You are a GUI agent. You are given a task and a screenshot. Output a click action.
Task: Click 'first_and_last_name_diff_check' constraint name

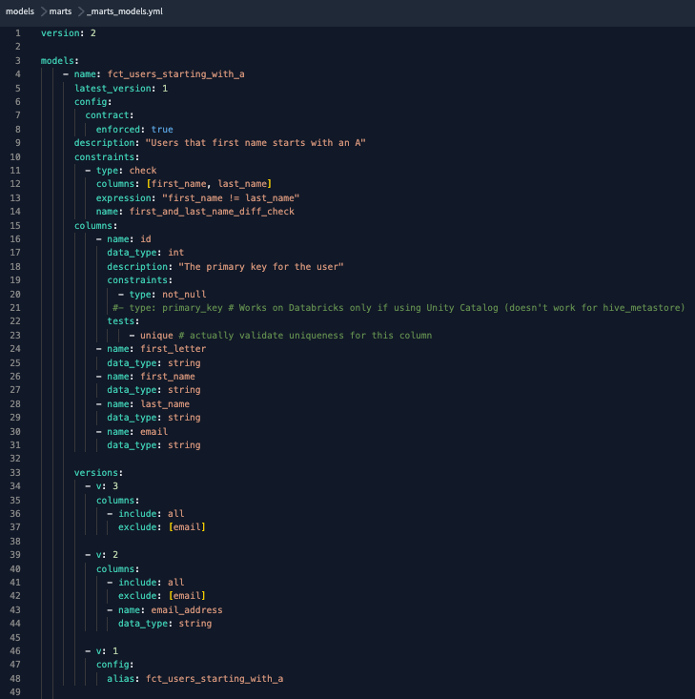(x=212, y=212)
